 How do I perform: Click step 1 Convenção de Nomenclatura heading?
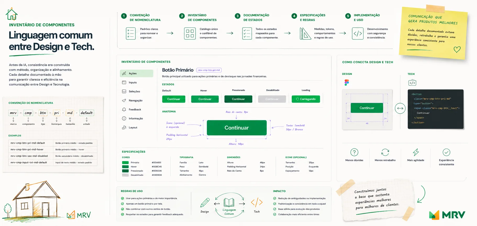coord(145,18)
